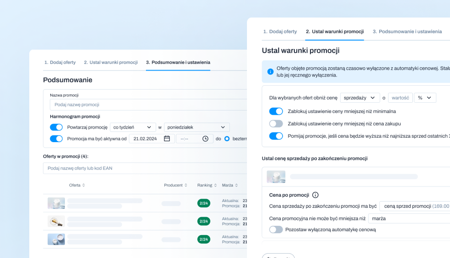
Task: Click the blue info icon in notice banner
Action: click(270, 72)
